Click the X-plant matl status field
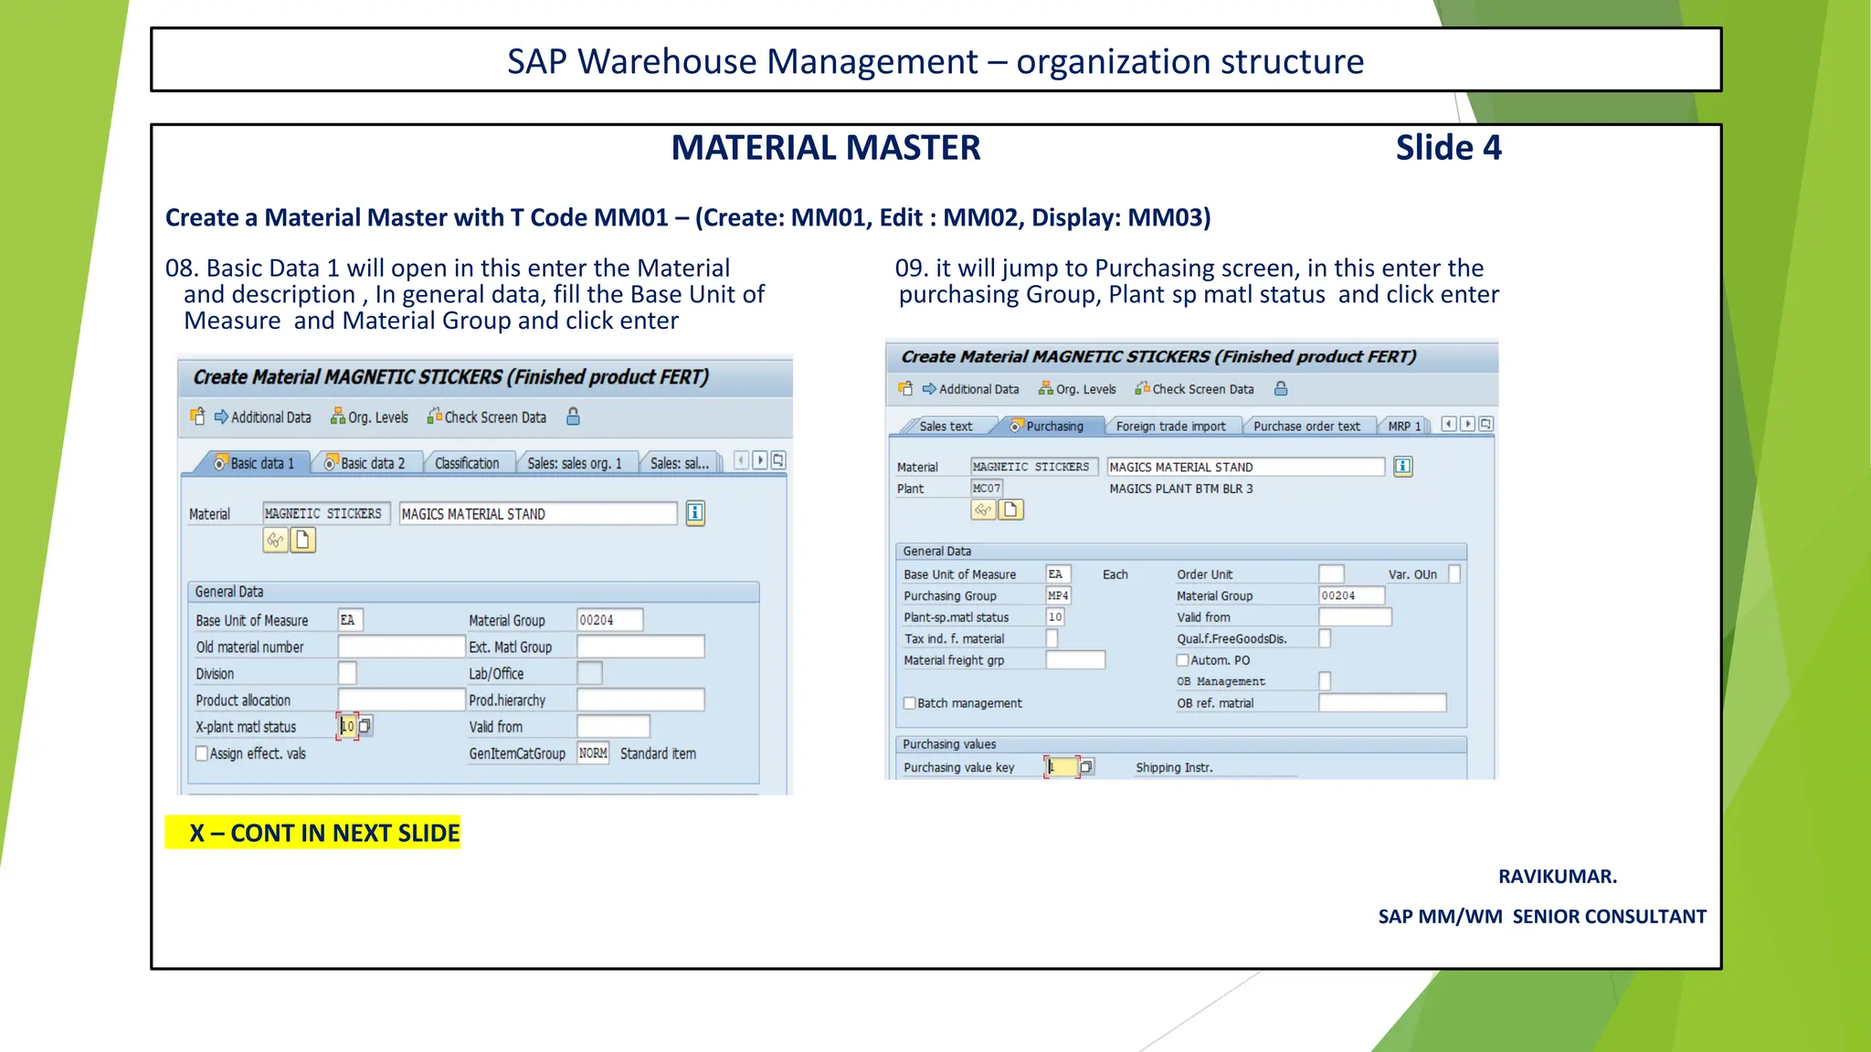Viewport: 1871px width, 1052px height. (347, 726)
